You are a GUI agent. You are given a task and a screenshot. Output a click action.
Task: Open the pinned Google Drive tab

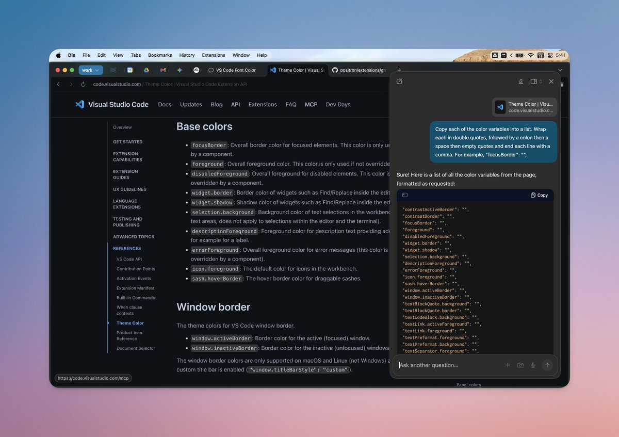click(146, 70)
